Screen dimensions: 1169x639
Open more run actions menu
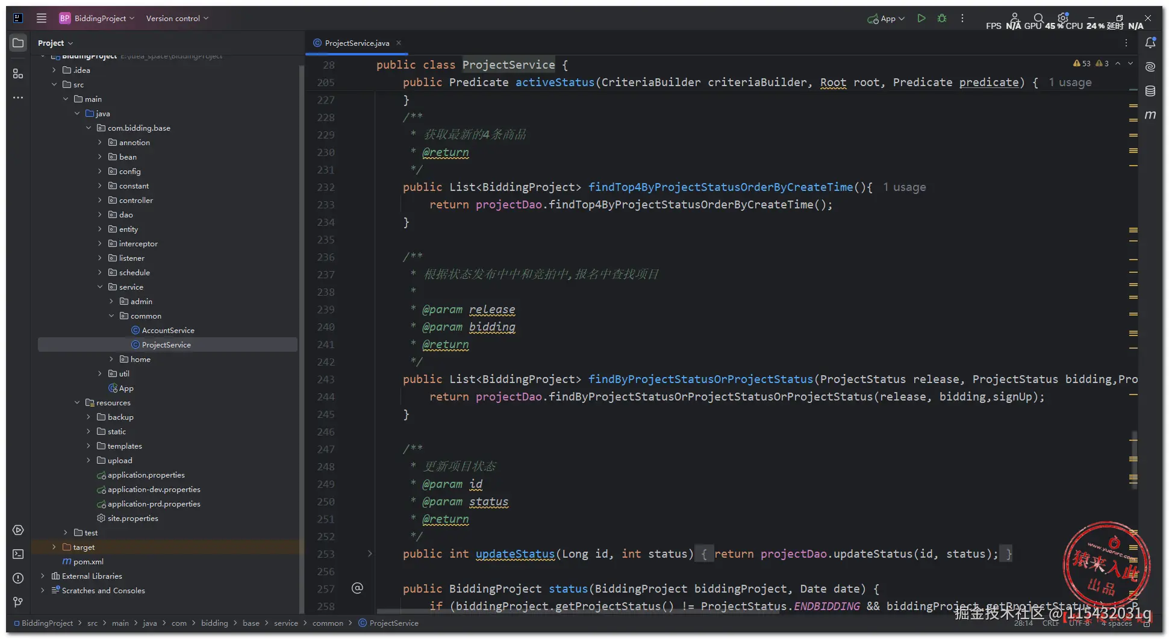pos(962,18)
